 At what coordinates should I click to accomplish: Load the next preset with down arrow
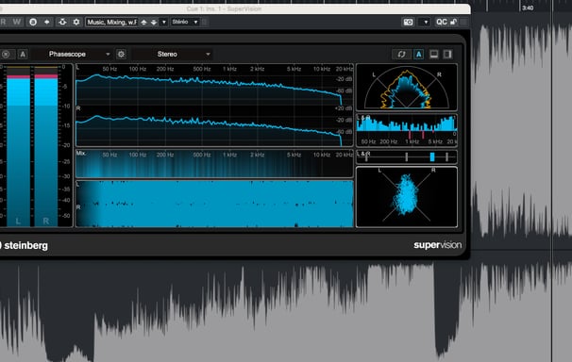pos(154,23)
